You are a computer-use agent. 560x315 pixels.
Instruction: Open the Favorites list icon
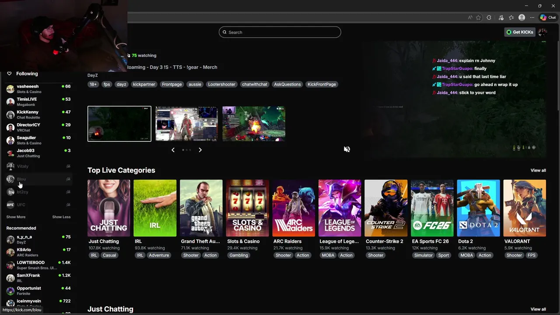coord(511,17)
